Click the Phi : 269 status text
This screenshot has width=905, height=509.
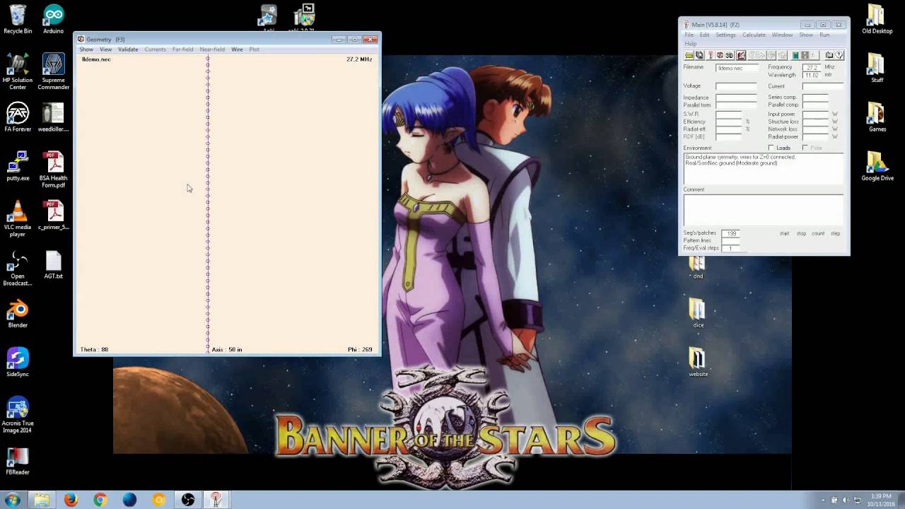point(360,349)
